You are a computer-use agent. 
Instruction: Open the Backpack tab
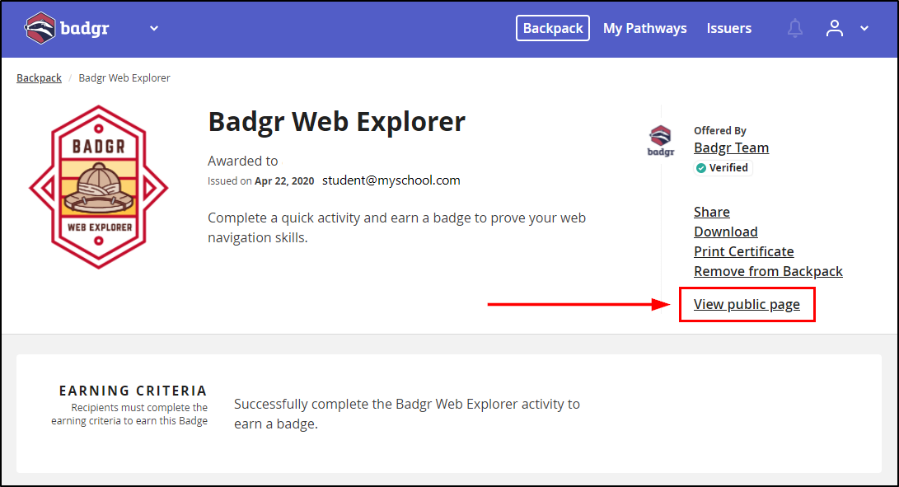click(553, 28)
